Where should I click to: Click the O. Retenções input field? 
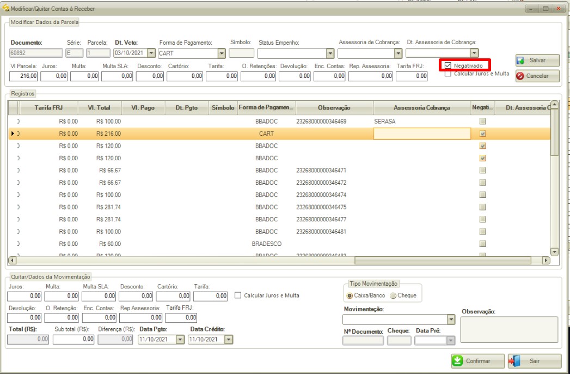pos(258,76)
